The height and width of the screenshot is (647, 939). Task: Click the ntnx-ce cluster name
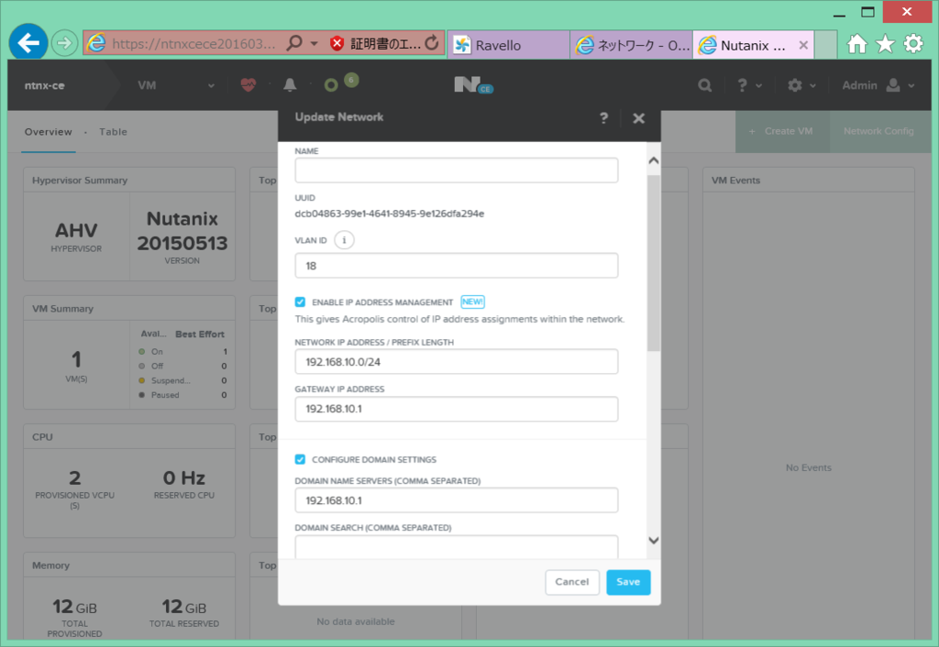[44, 85]
